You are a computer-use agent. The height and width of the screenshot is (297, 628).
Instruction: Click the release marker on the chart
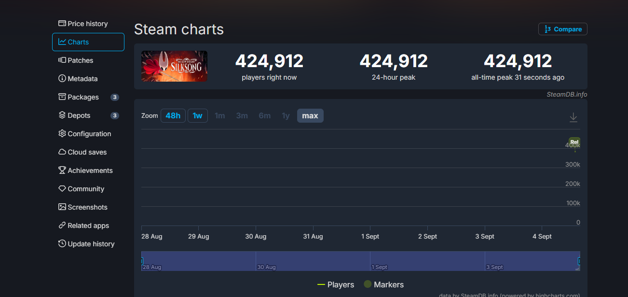(x=574, y=142)
